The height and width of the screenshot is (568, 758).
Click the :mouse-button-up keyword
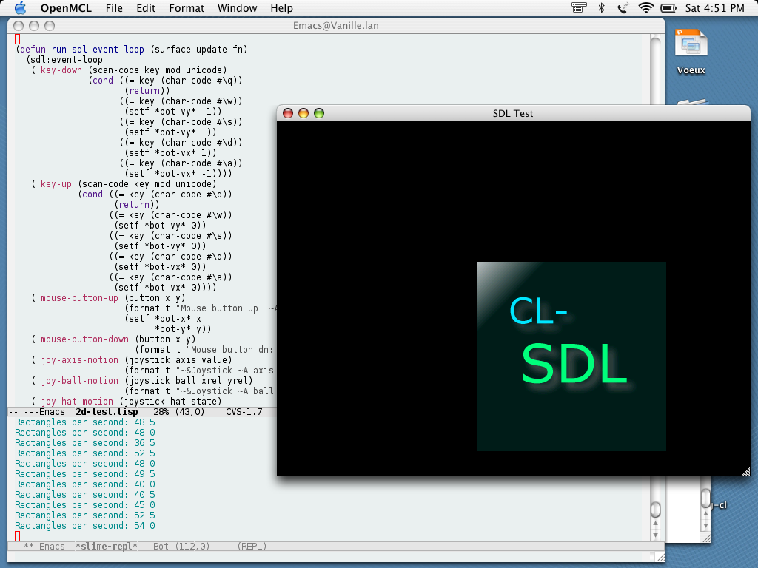coord(77,298)
